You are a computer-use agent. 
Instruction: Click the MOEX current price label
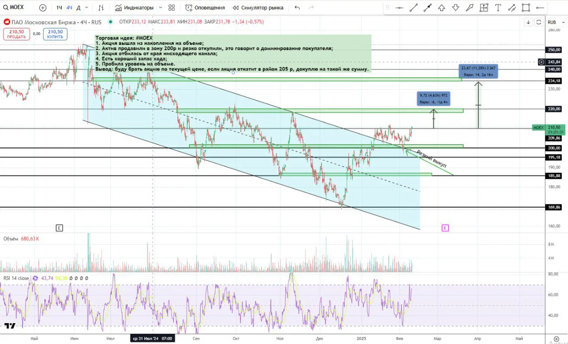pyautogui.click(x=539, y=127)
